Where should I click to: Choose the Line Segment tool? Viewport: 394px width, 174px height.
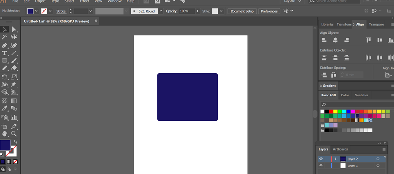[14, 53]
